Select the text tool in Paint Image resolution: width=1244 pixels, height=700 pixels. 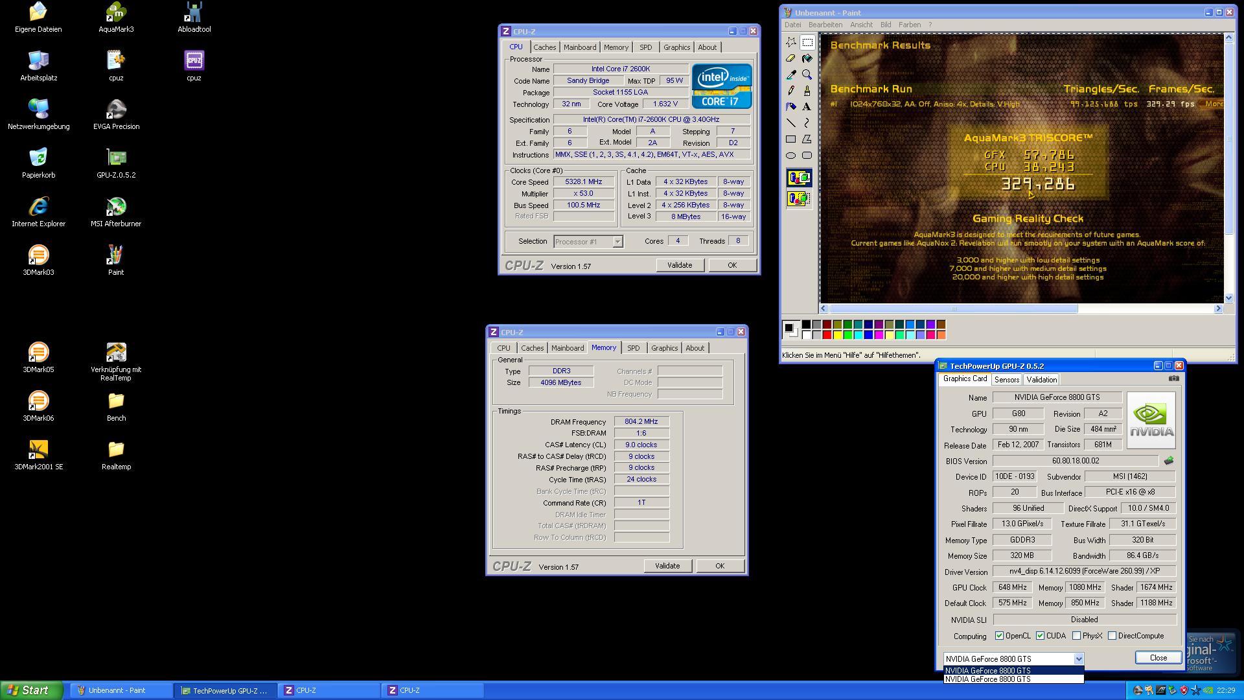(x=807, y=107)
